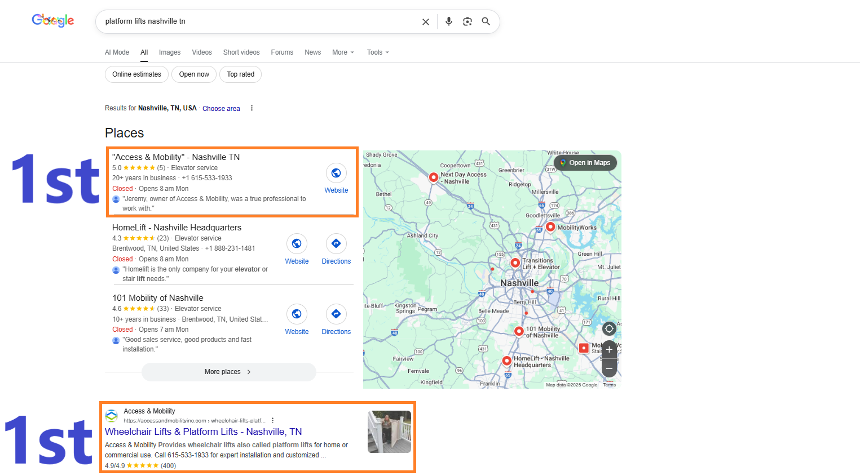Click the 4.9/4.9 (400) rating in organic result
The image size is (860, 476).
point(140,466)
